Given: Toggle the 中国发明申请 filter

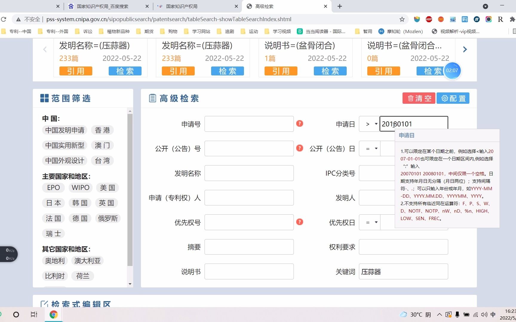Looking at the screenshot, I should pyautogui.click(x=64, y=130).
